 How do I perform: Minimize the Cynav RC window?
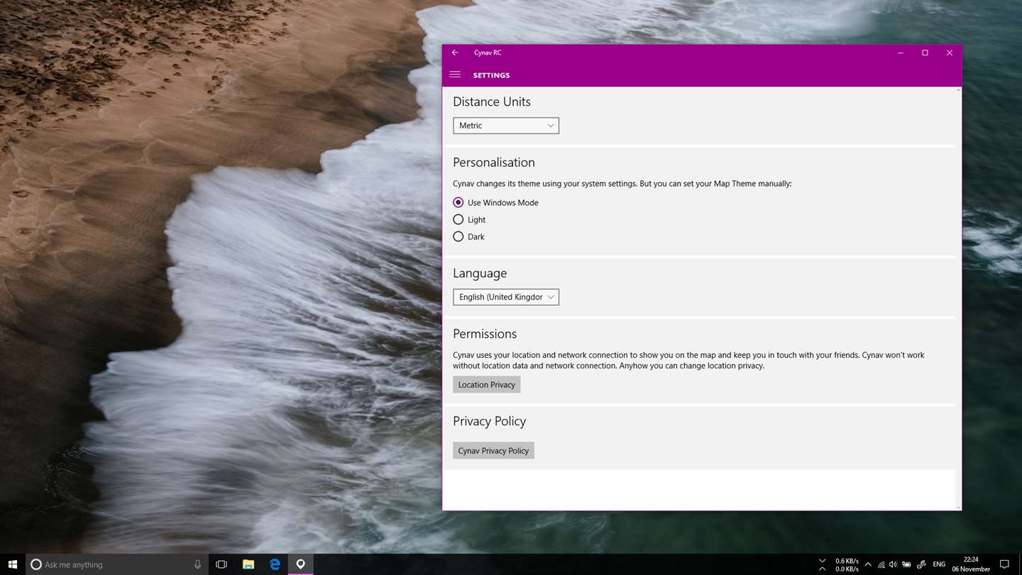coord(901,53)
